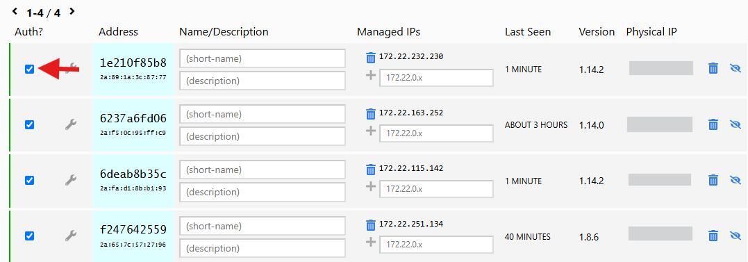Go to previous page of members
Viewport: 748px width, 262px height.
pyautogui.click(x=15, y=11)
